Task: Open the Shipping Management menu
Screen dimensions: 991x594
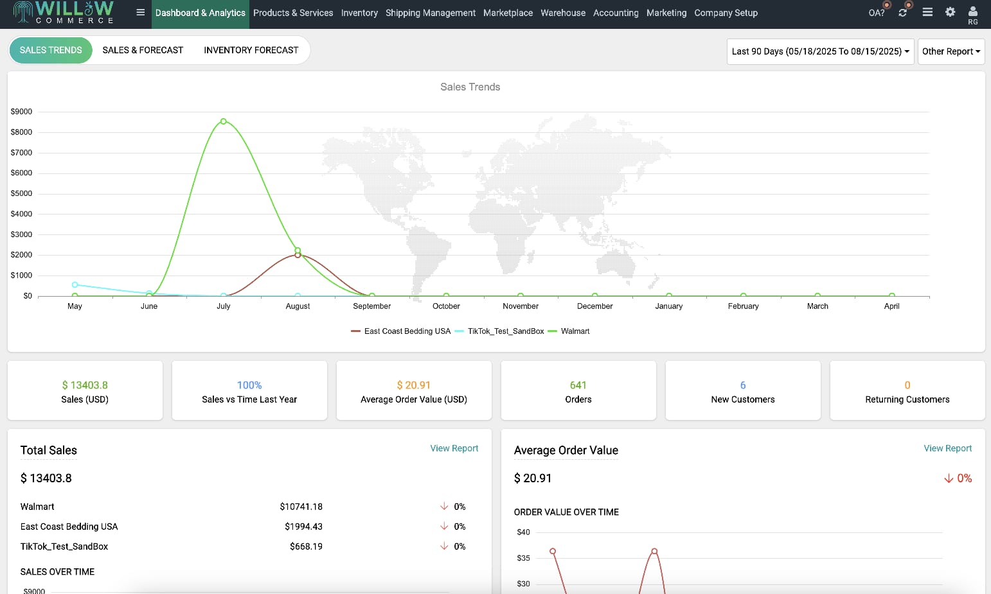Action: tap(430, 13)
